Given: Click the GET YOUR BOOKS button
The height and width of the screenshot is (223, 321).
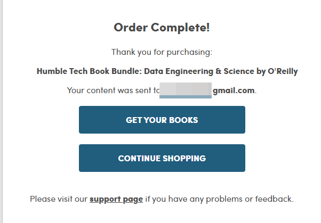Looking at the screenshot, I should coord(162,120).
